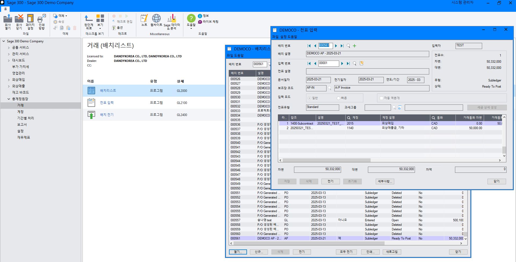Open 파일 menu in 배치리스트 window
Screen dimensions: 516x262
230,55
